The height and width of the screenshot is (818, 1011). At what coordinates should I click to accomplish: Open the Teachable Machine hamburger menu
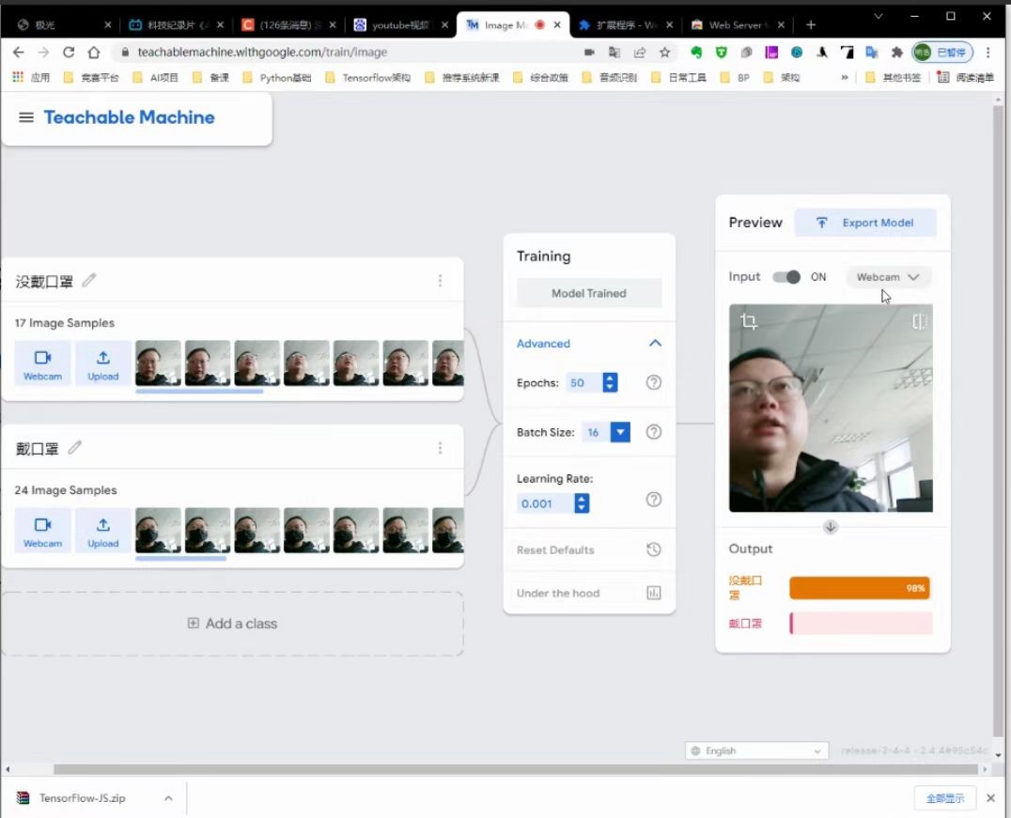[x=26, y=117]
